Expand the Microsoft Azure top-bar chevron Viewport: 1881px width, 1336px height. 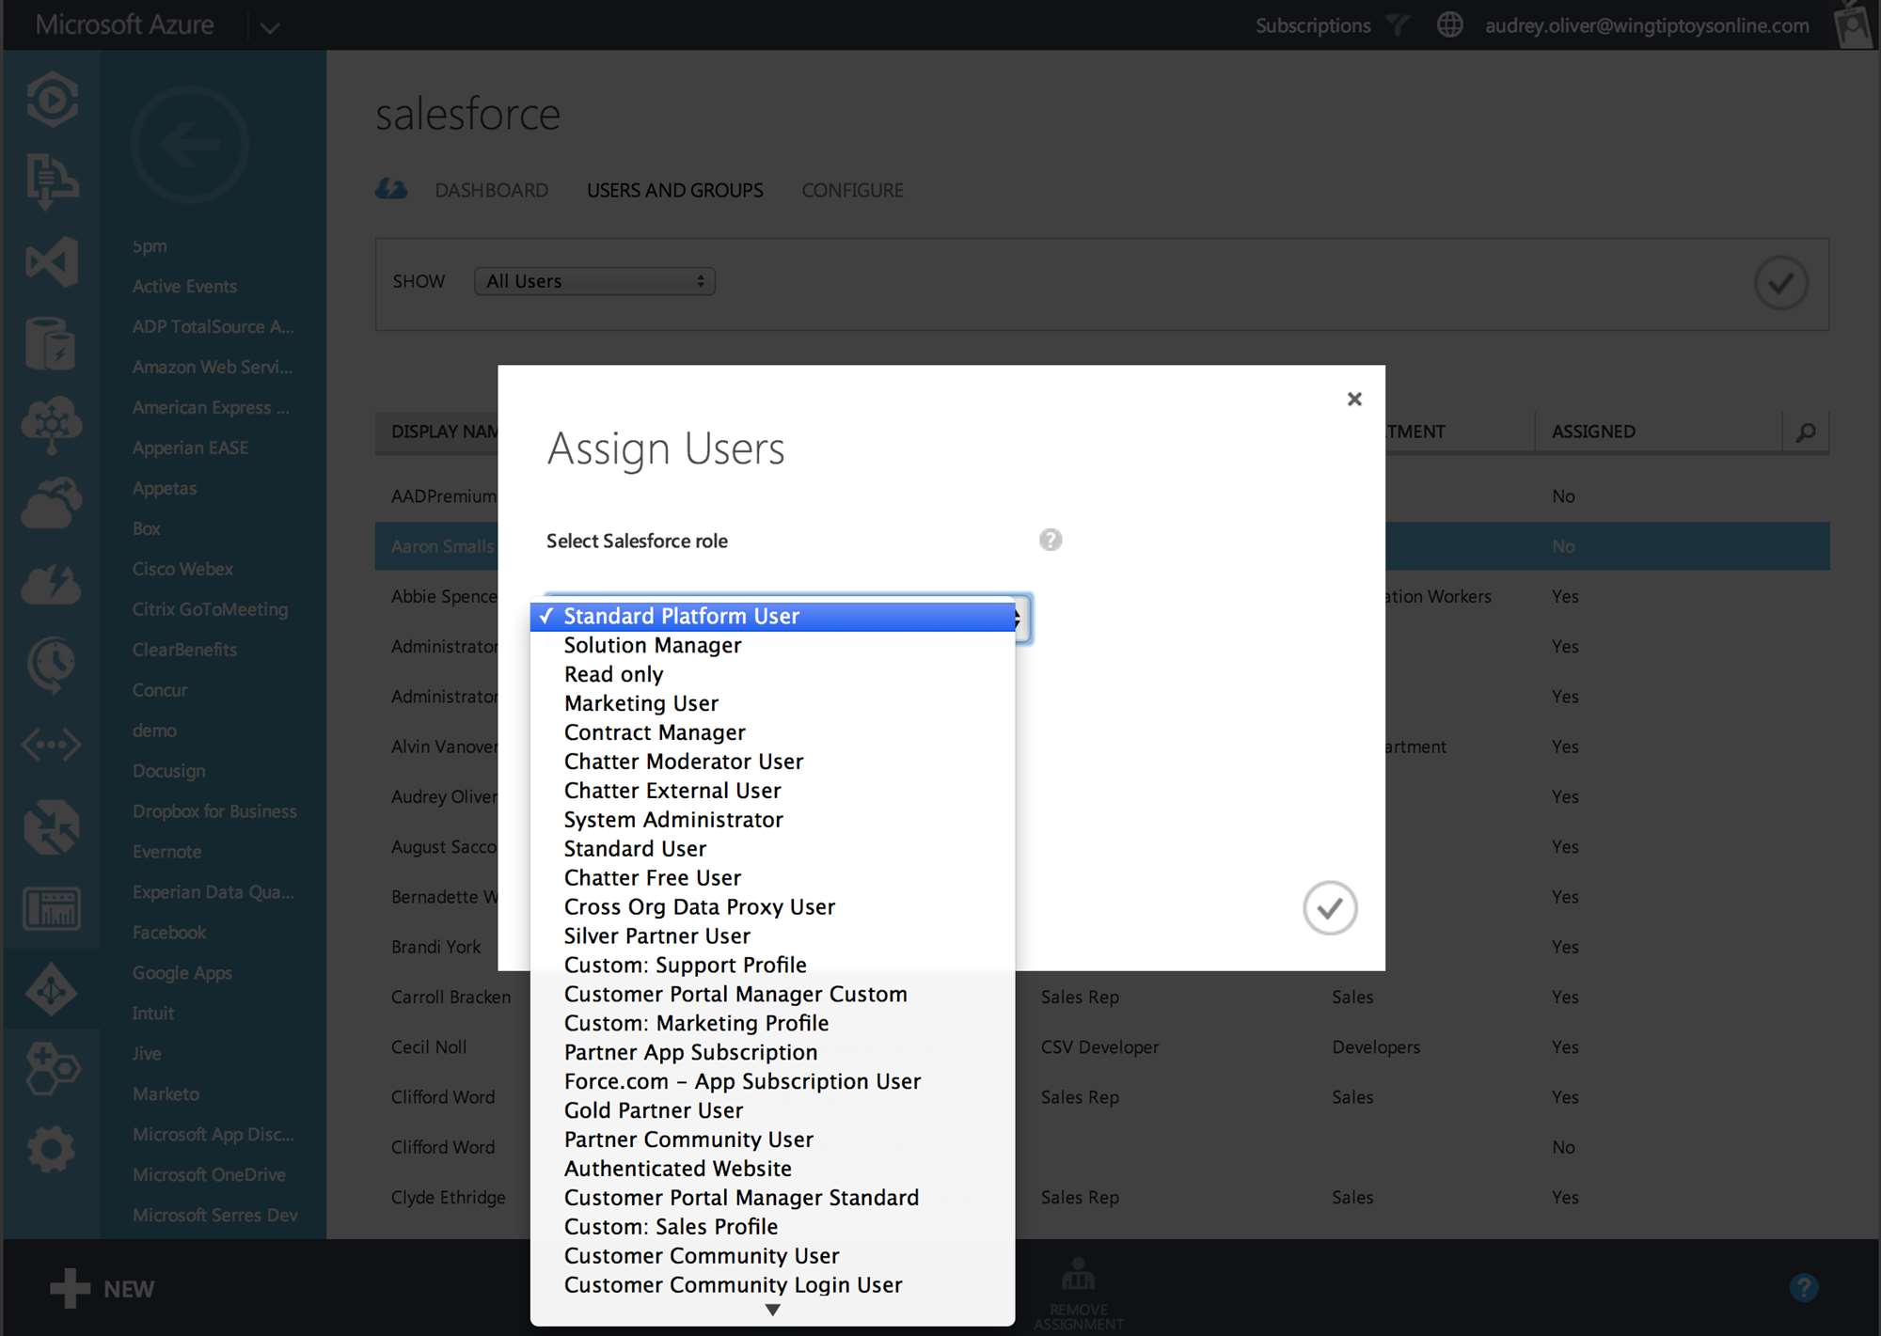[x=270, y=27]
